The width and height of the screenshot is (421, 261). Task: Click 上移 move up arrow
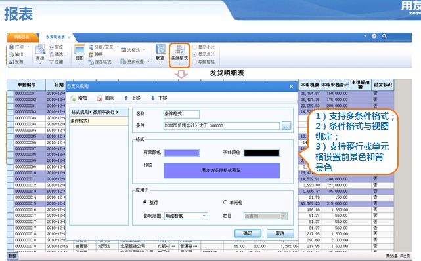tap(126, 98)
